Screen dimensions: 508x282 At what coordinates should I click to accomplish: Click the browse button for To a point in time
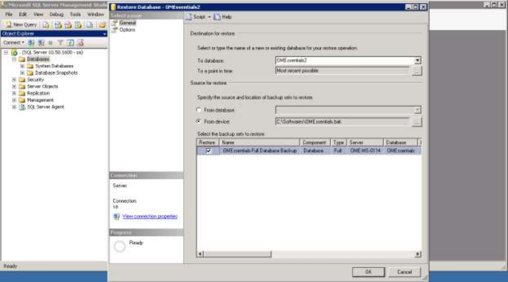[x=416, y=71]
